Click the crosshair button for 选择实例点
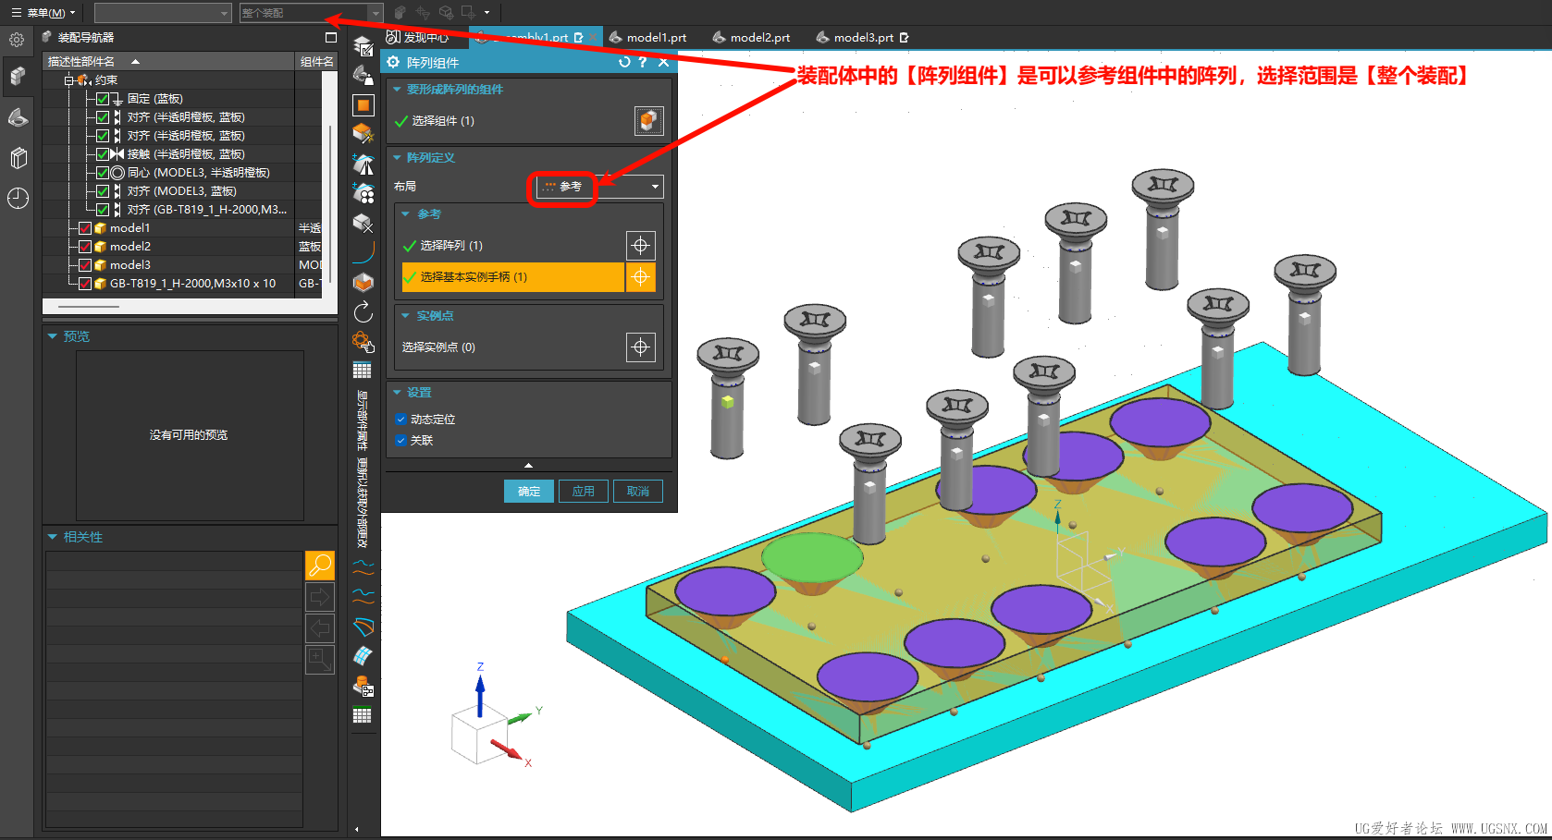Screen dimensions: 1552x840 pos(641,347)
